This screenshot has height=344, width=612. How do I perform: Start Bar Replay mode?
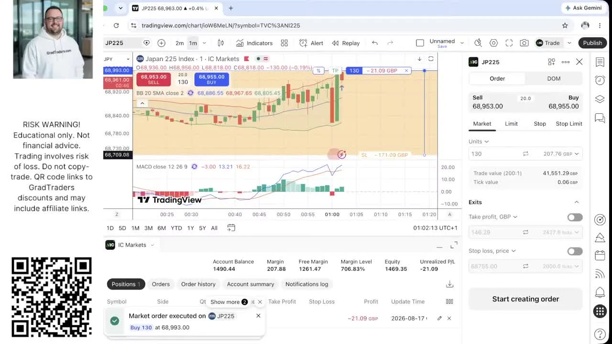(x=346, y=43)
